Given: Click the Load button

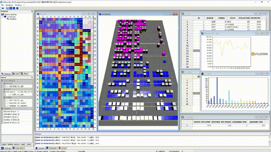Looking at the screenshot, I should 23,144.
